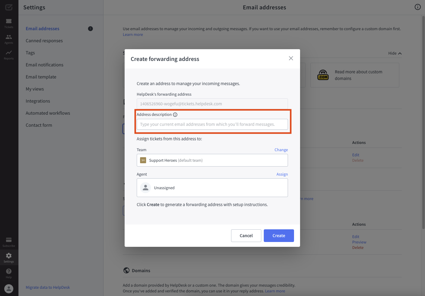This screenshot has height=296, width=425.
Task: Open the Agents section from the sidebar
Action: 9,38
